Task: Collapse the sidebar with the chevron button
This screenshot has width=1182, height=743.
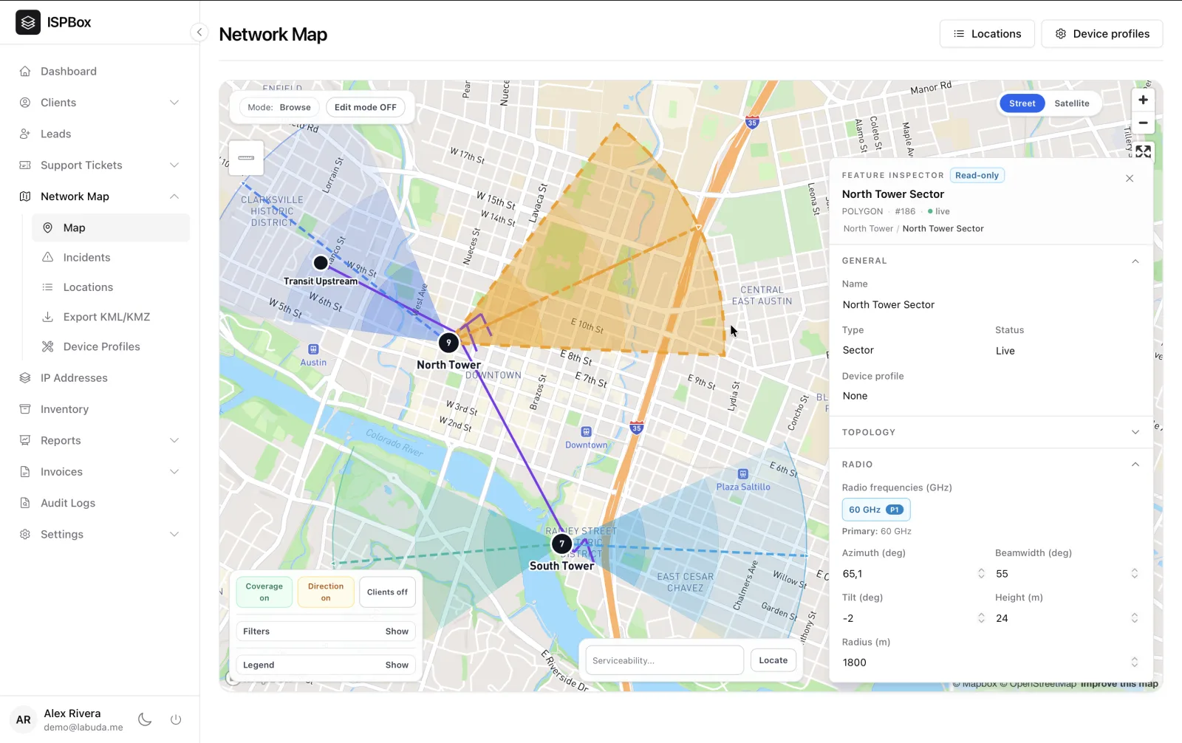Action: 199,32
